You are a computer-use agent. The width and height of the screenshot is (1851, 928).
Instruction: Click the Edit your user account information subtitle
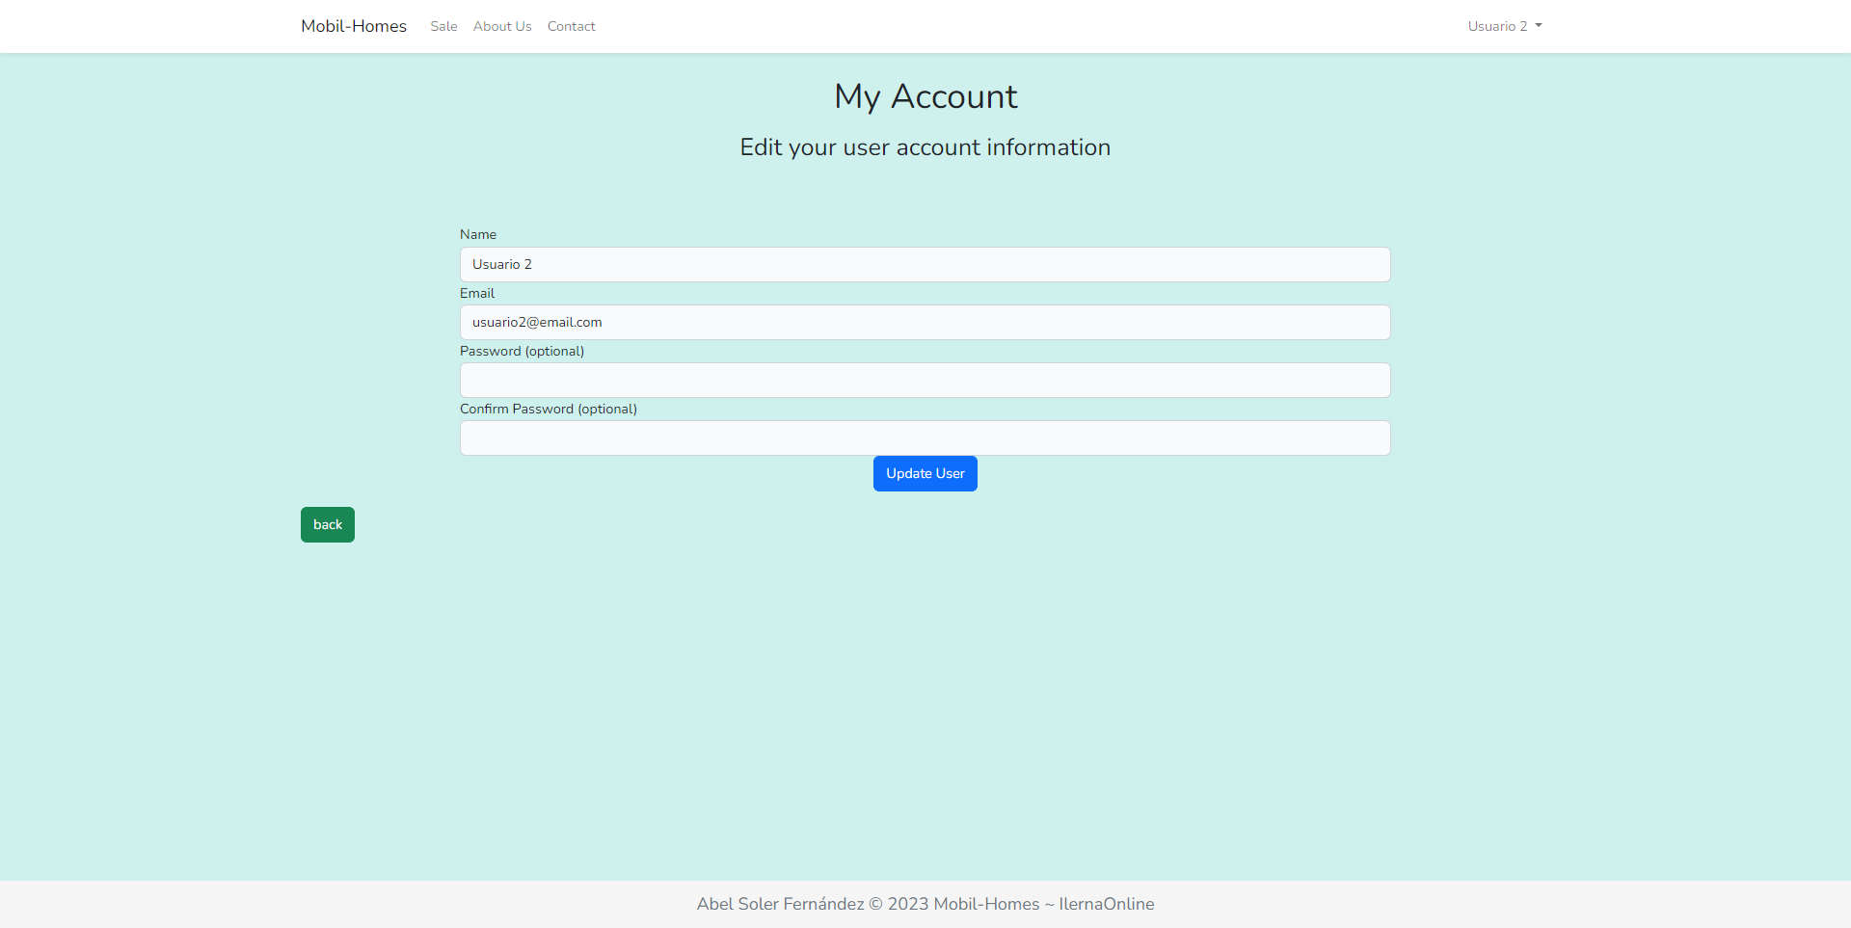click(x=925, y=147)
